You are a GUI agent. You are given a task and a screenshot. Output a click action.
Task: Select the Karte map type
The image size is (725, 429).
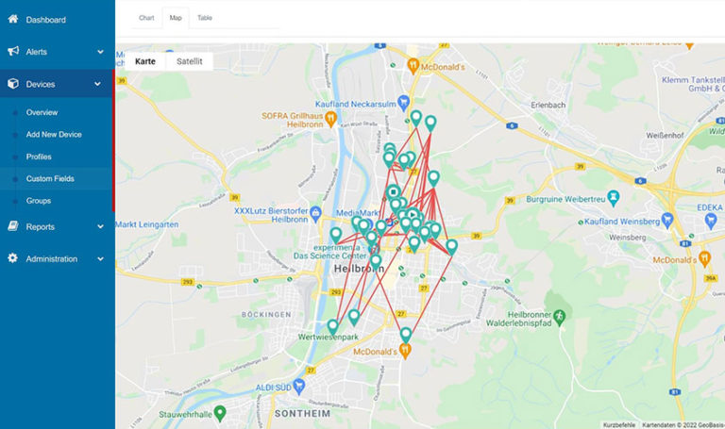coord(145,61)
